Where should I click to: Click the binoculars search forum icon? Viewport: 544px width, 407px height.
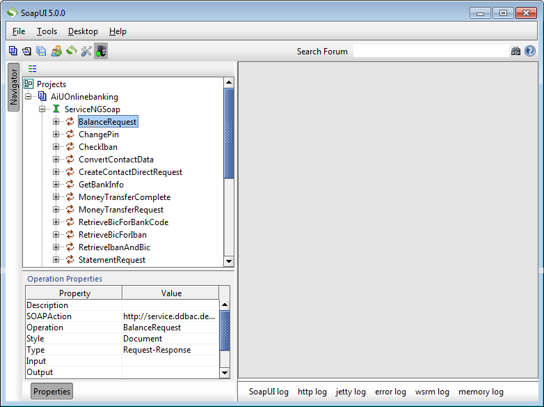coord(515,51)
